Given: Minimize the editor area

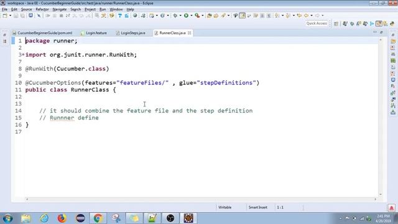Looking at the screenshot, I should (375, 32).
